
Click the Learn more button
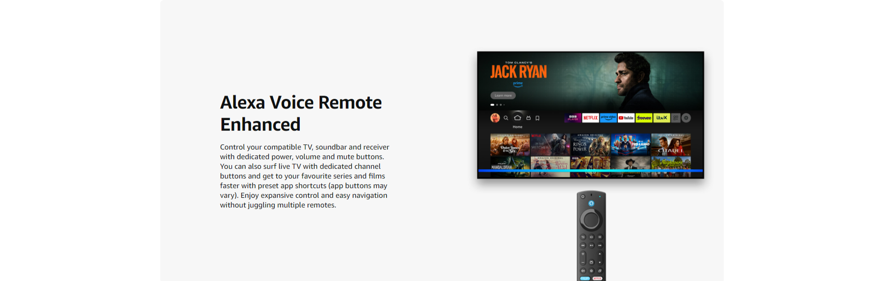coord(503,96)
